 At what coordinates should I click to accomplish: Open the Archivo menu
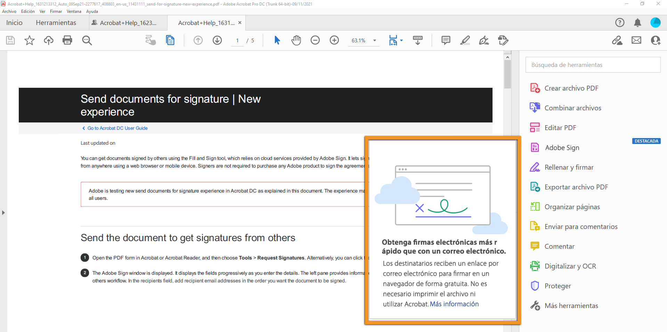coord(9,11)
